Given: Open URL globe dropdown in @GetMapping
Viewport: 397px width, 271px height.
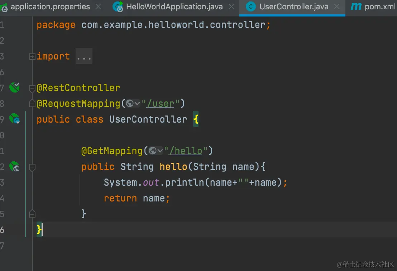Looking at the screenshot, I should [156, 151].
